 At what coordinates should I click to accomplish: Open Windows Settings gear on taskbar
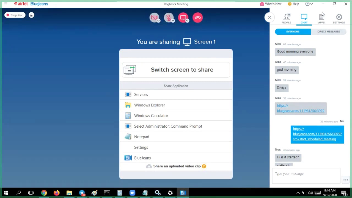click(170, 193)
